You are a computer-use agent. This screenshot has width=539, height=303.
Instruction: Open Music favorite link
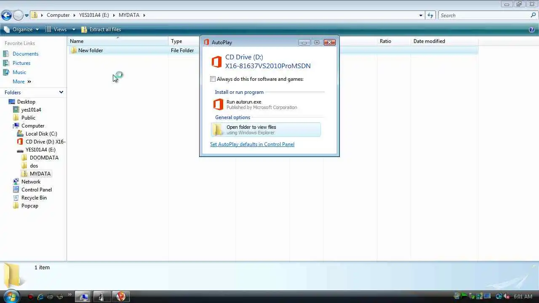coord(19,72)
